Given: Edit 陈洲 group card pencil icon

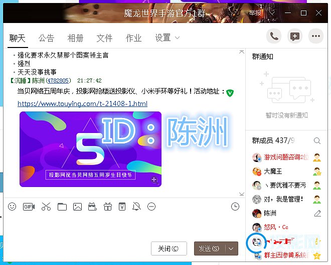Looking at the screenshot, I should tap(317, 213).
